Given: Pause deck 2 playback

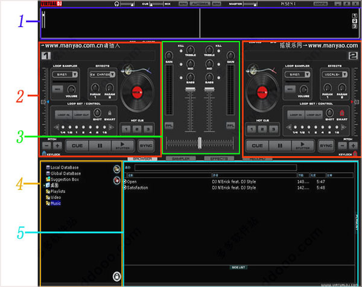Looking at the screenshot, I should pos(280,145).
